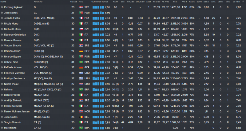Click the Czech flag next to Michael Lüftner
Image resolution: width=246 pixels, height=131 pixels.
point(81,30)
